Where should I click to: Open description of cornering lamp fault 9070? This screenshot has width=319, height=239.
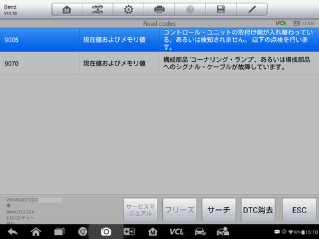239,63
